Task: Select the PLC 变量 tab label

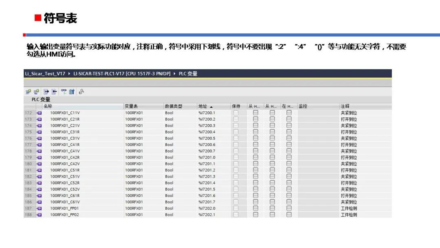Action: pos(41,100)
